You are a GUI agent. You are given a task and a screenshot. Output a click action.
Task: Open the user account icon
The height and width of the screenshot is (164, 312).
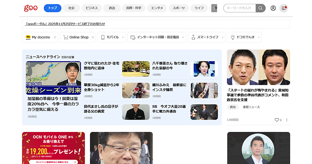(273, 8)
